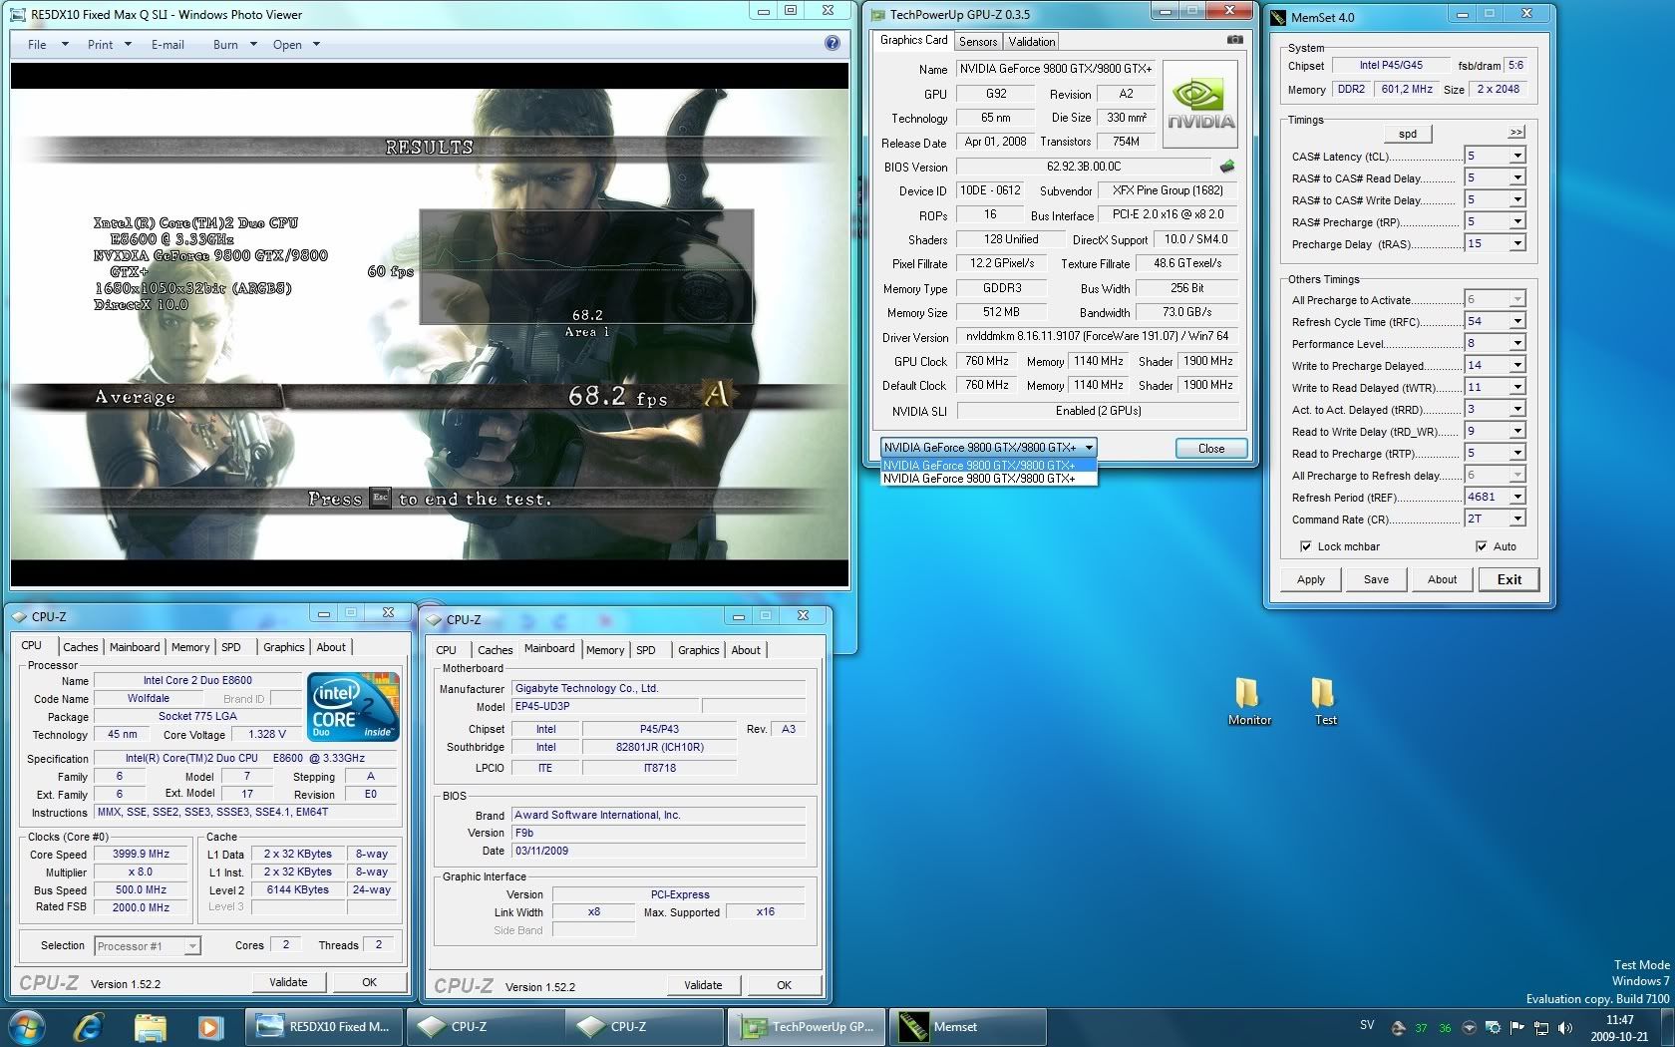This screenshot has height=1047, width=1675.
Task: Toggle the Lock mchbar checkbox
Action: coord(1305,546)
